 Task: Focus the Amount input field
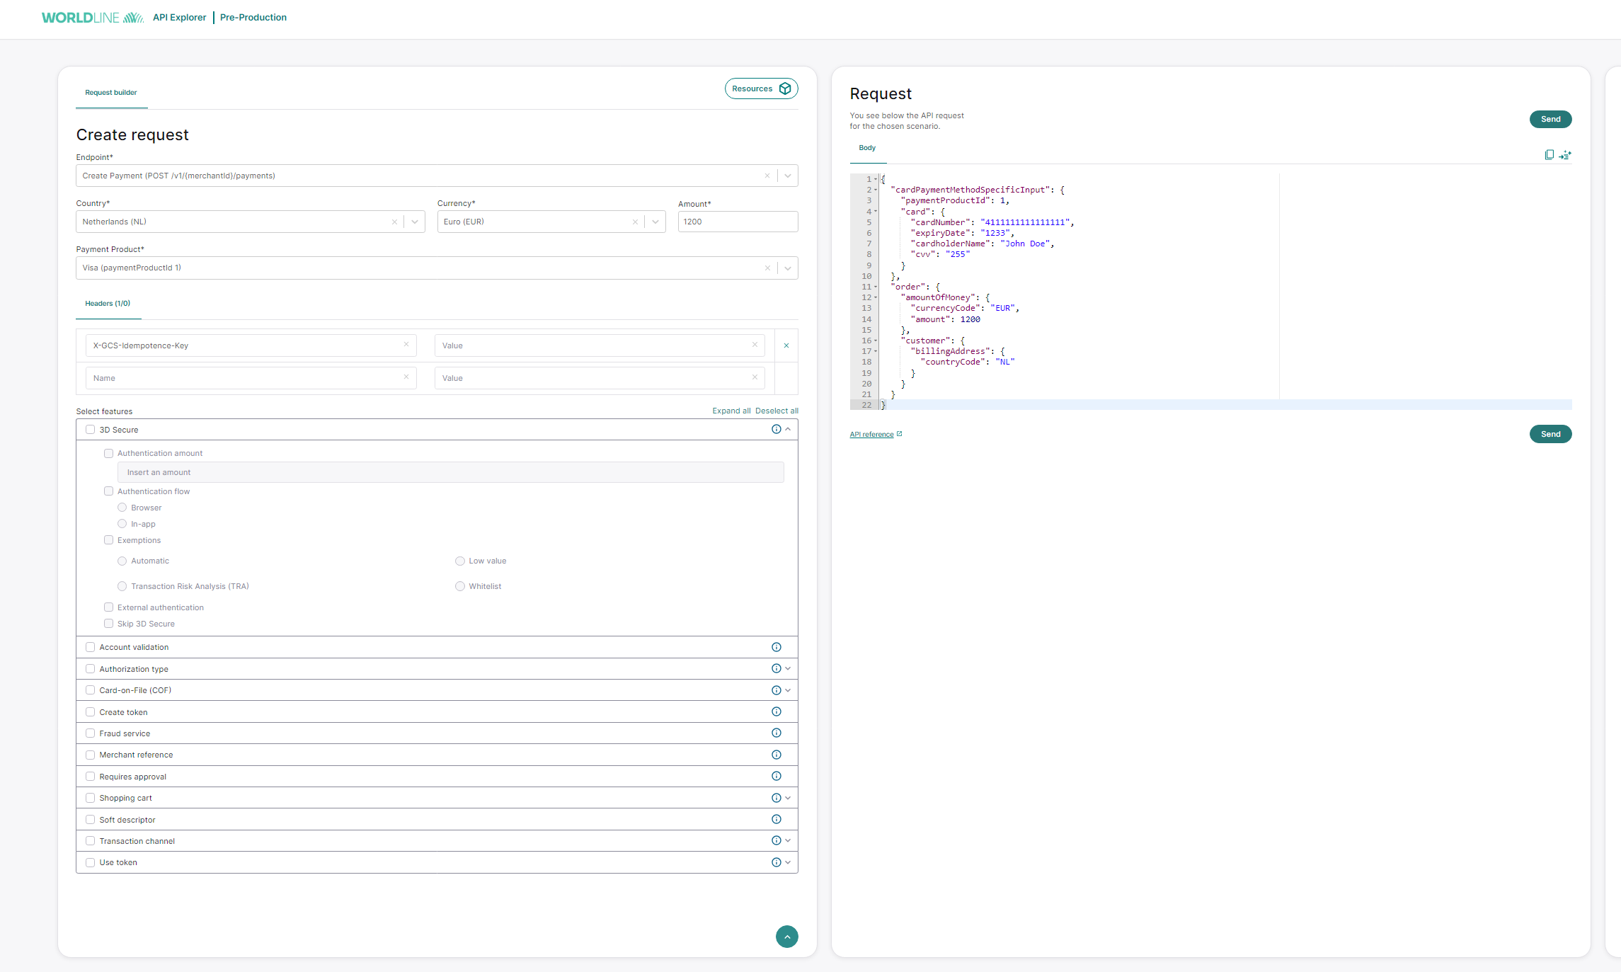tap(738, 222)
